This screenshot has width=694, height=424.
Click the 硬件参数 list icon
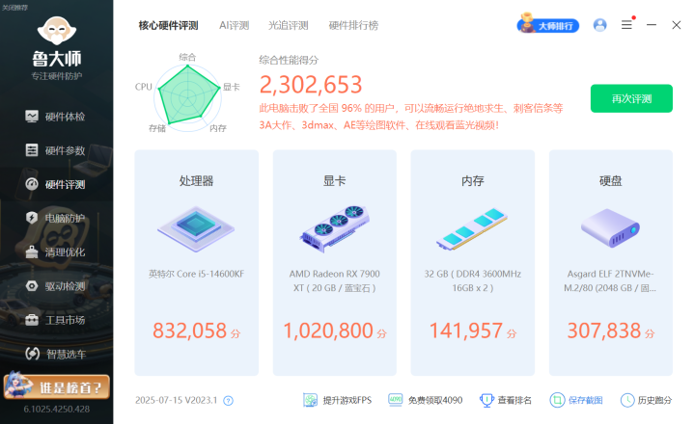(x=32, y=150)
